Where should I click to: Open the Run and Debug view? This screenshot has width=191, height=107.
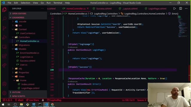[x=4, y=37]
